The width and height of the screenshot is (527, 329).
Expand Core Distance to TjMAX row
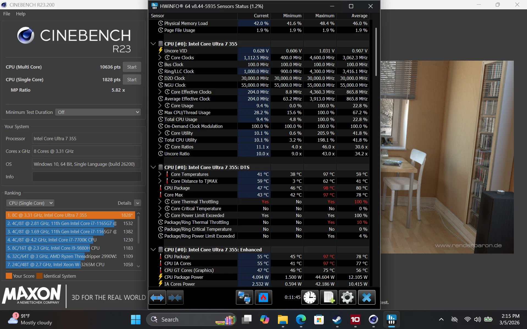[160, 181]
